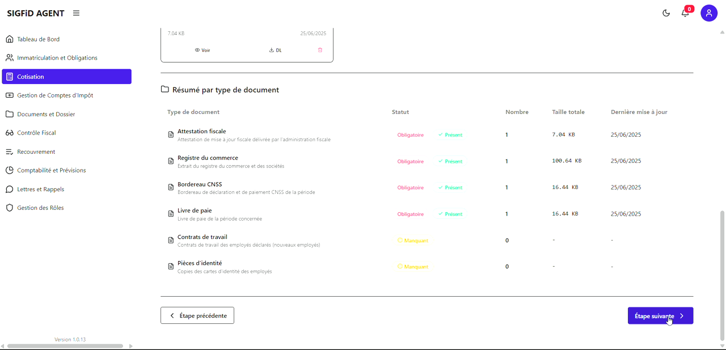
Task: Click the Gestion des Rôles shield icon
Action: [9, 208]
